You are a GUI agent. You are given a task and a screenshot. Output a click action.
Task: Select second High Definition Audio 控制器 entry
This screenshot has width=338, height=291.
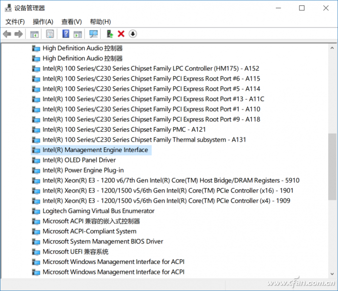pyautogui.click(x=82, y=58)
